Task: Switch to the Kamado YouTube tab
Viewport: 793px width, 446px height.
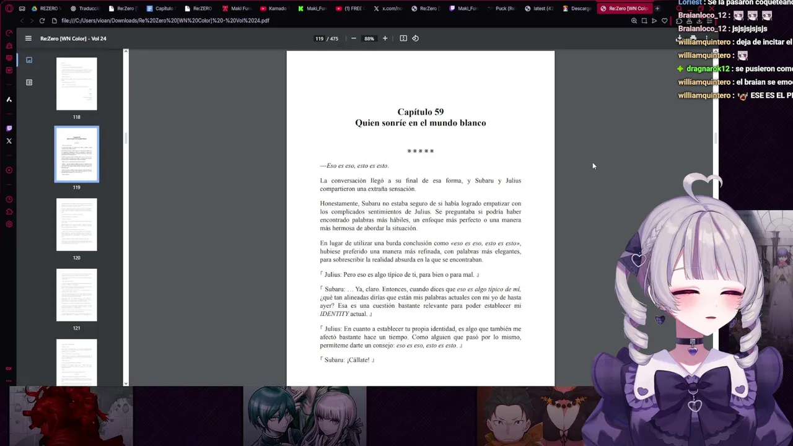Action: coord(274,9)
